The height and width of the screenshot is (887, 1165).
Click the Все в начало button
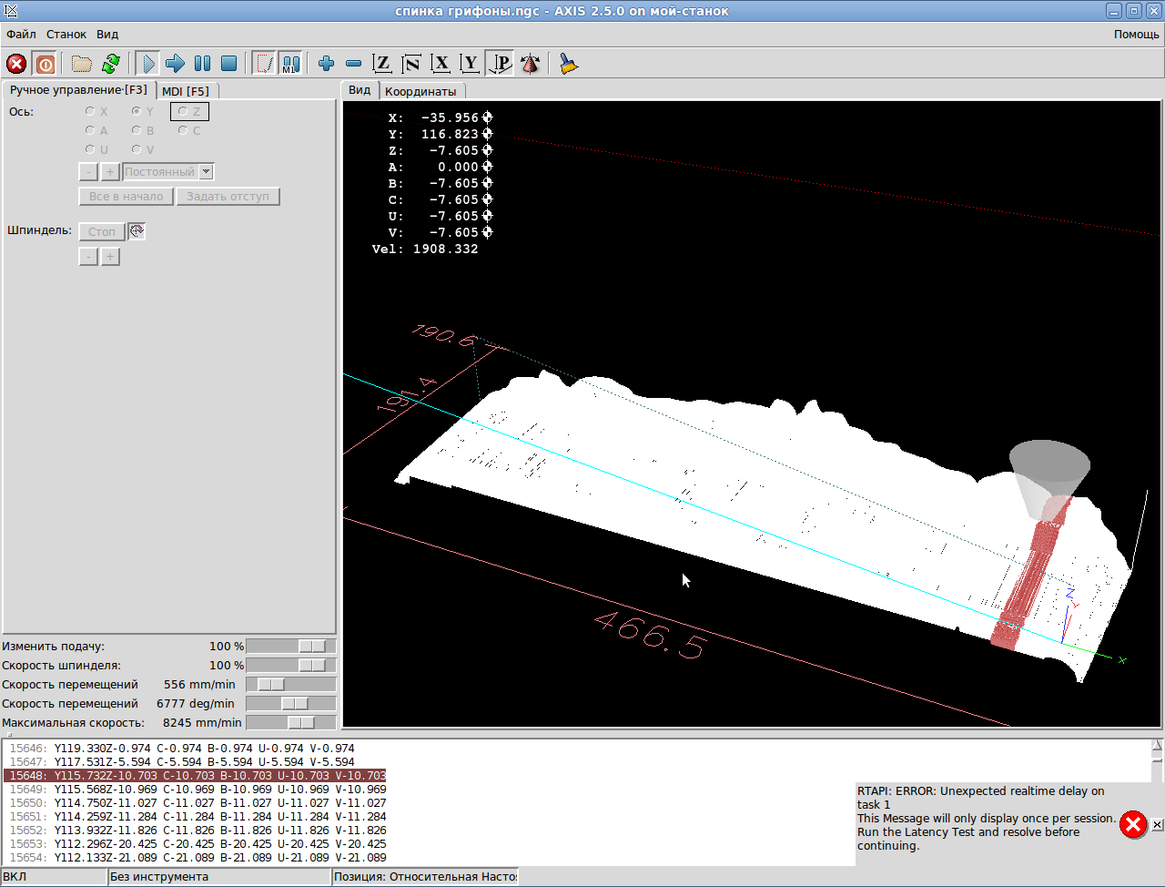coord(127,197)
